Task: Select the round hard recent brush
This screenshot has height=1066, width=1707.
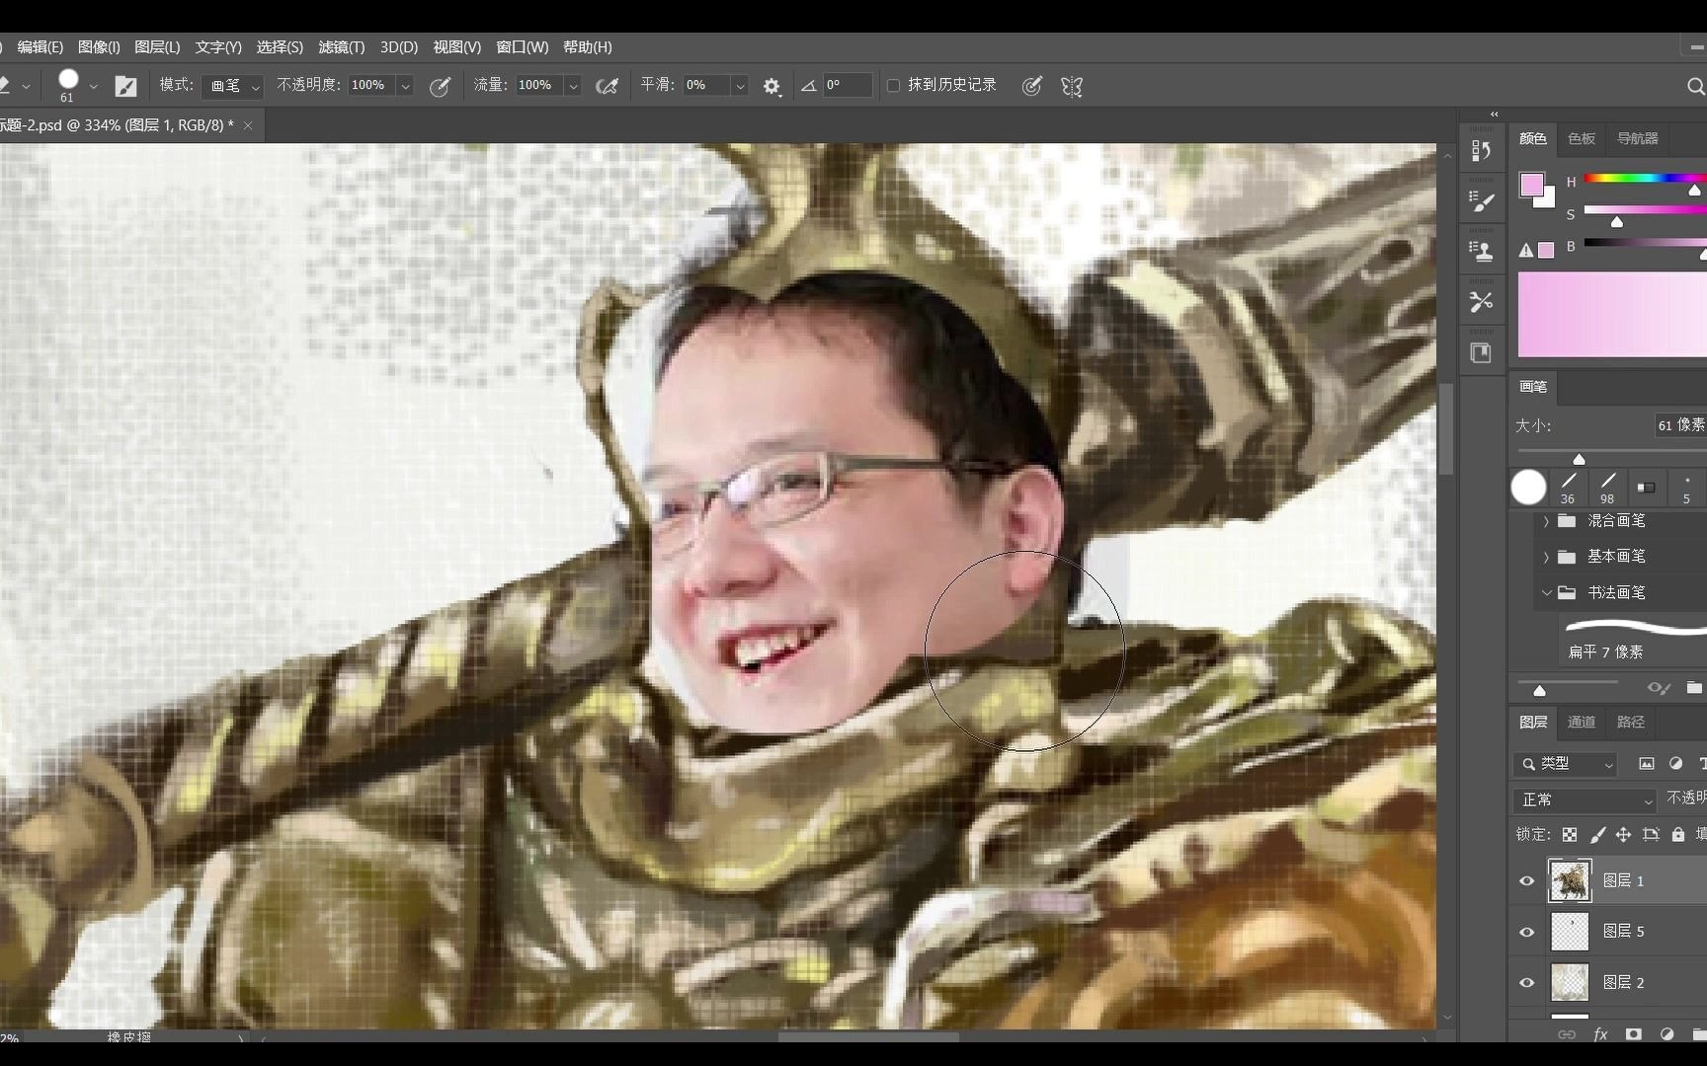Action: [1528, 488]
